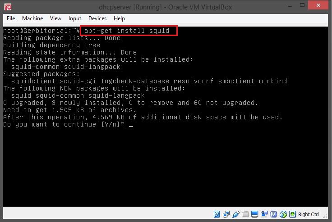This screenshot has height=222, width=332.
Task: Open the View menu
Action: coord(55,18)
